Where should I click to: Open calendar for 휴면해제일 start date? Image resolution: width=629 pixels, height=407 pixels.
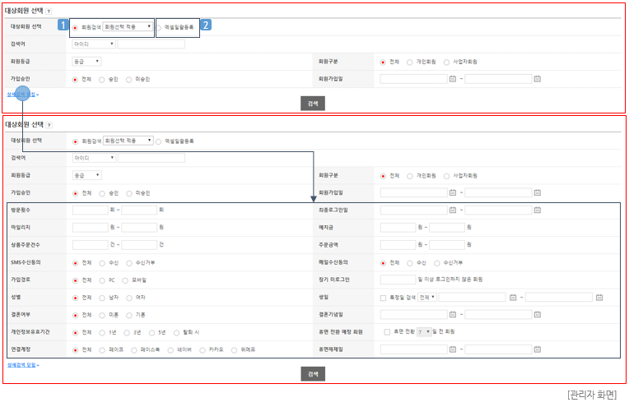pyautogui.click(x=454, y=349)
